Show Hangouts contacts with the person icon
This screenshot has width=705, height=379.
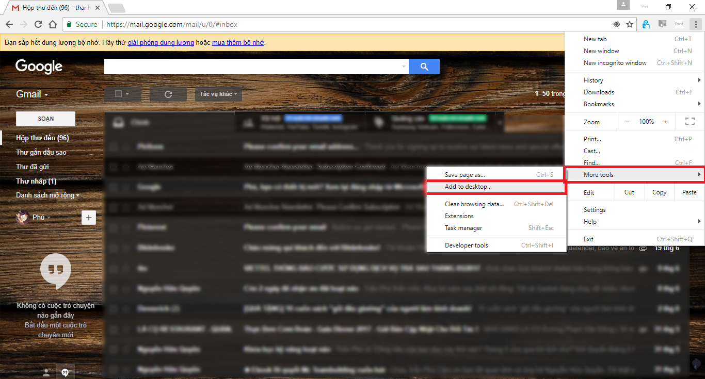(46, 372)
